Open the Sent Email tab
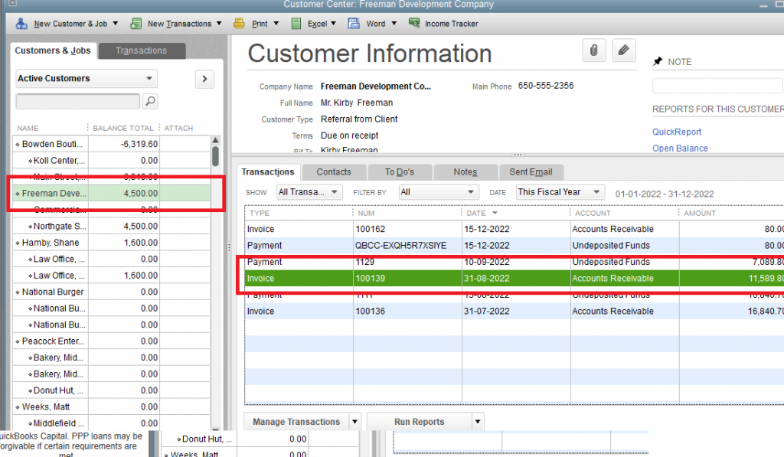Image resolution: width=784 pixels, height=457 pixels. point(531,171)
